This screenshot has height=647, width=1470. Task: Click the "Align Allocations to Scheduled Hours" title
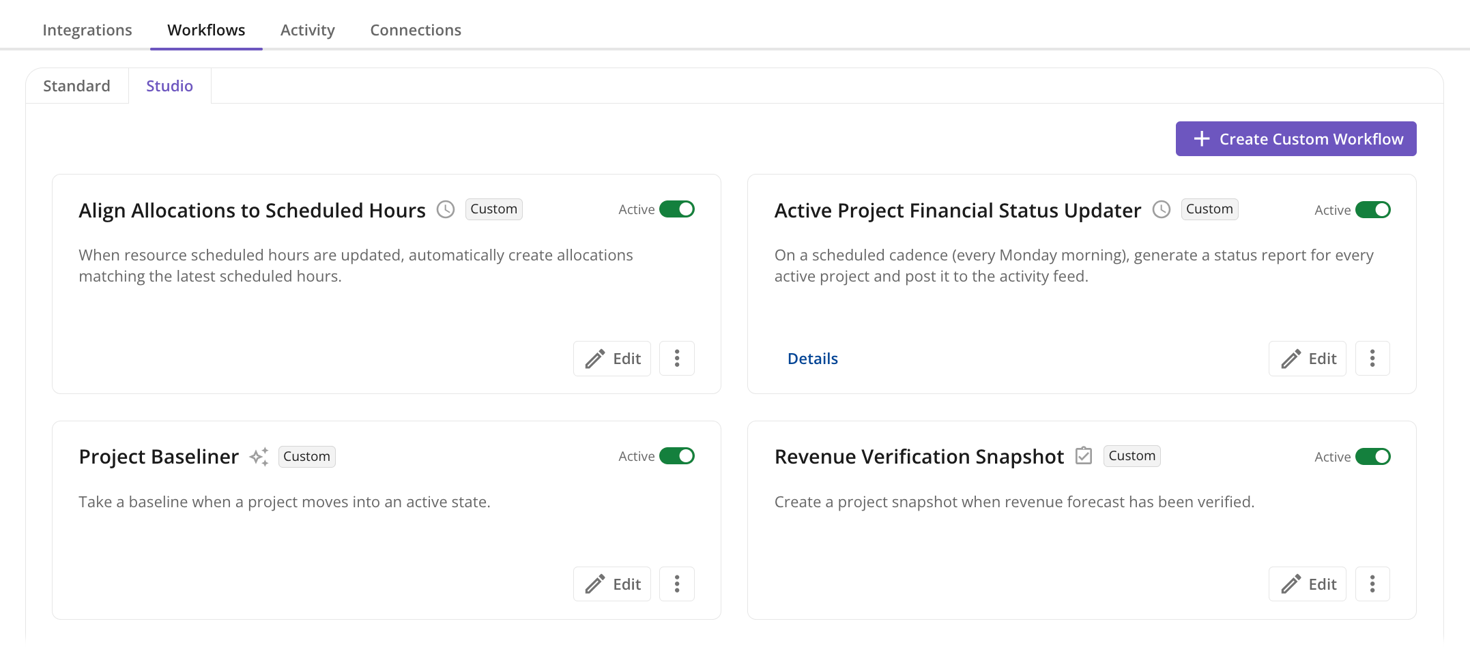click(x=252, y=211)
